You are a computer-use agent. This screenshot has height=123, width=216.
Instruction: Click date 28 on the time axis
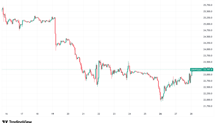(x=191, y=114)
